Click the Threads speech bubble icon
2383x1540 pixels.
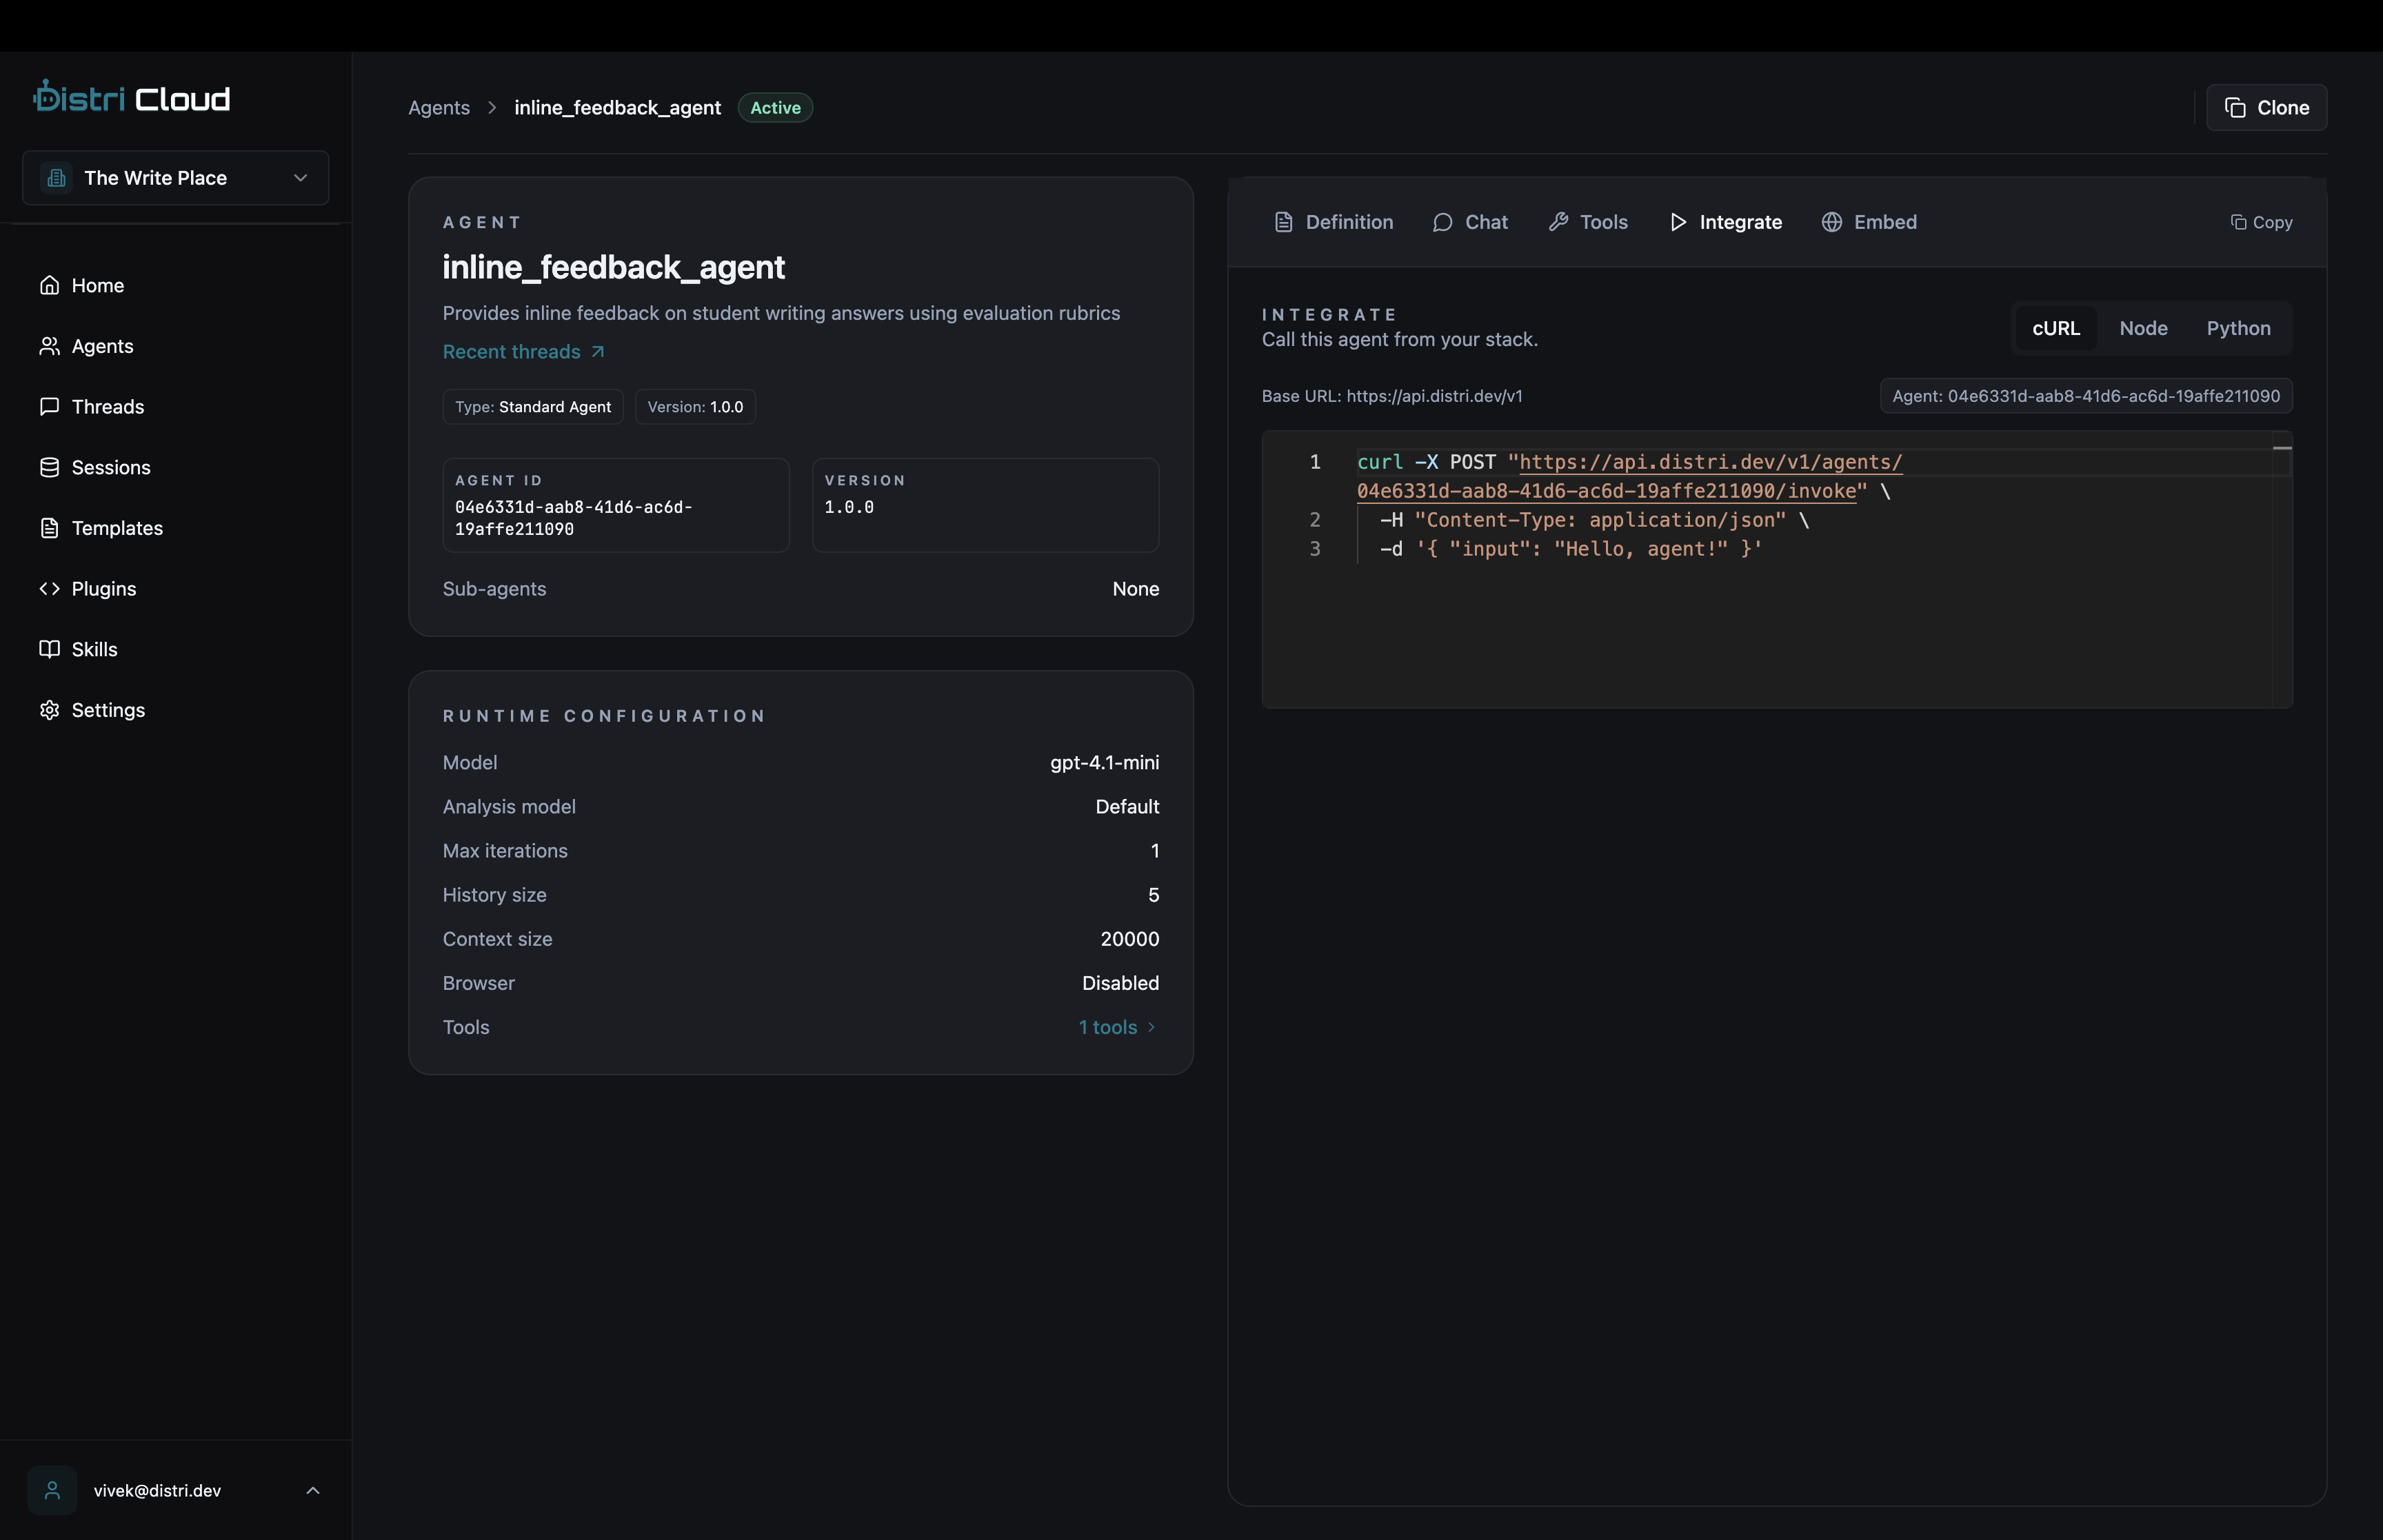(x=49, y=407)
